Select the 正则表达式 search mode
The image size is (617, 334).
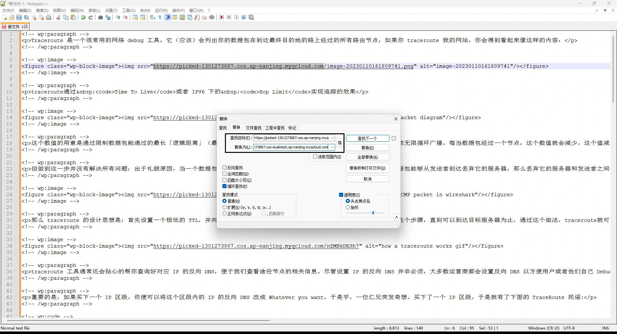tap(225, 214)
